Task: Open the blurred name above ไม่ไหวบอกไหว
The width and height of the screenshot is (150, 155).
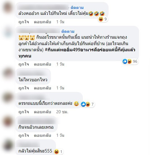Action: (x=32, y=73)
